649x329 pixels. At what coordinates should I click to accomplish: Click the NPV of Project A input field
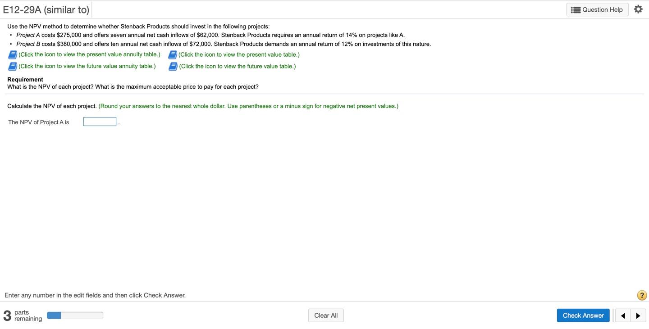pos(100,121)
